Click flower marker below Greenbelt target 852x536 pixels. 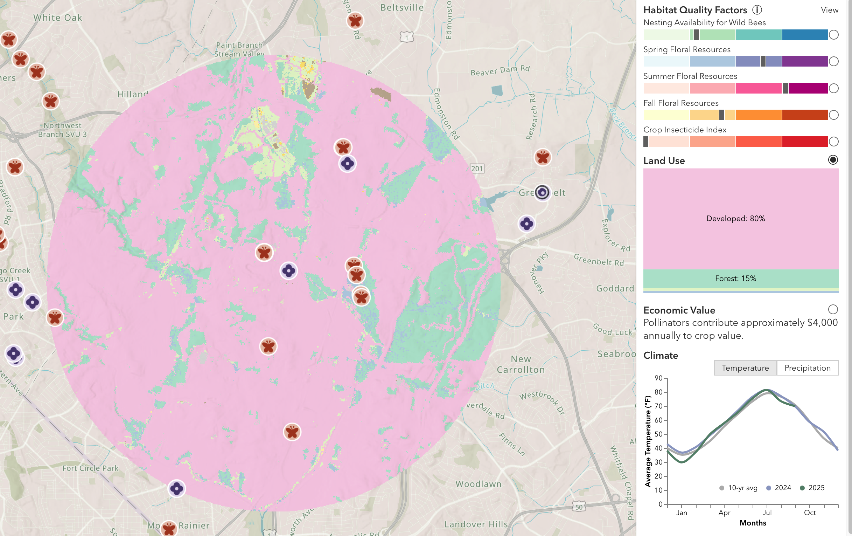tap(526, 224)
